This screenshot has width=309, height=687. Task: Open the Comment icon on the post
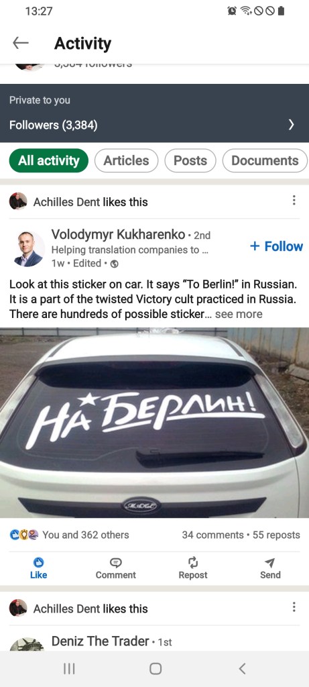(115, 568)
